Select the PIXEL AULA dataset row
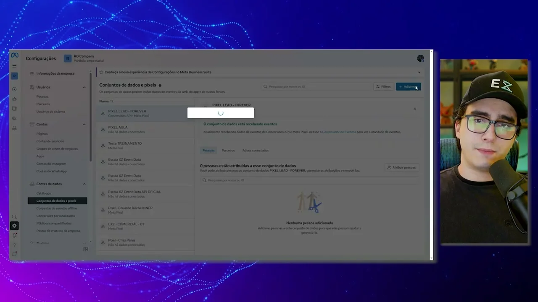 click(145, 130)
